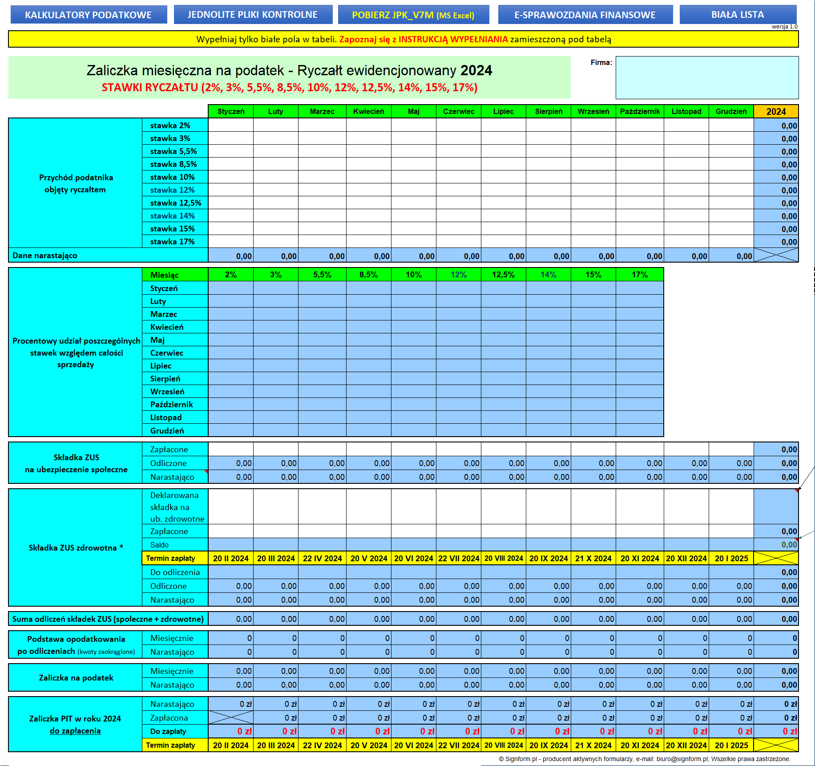Click 'Narastająco' label with red comment marker
Image resolution: width=815 pixels, height=766 pixels.
click(x=175, y=477)
